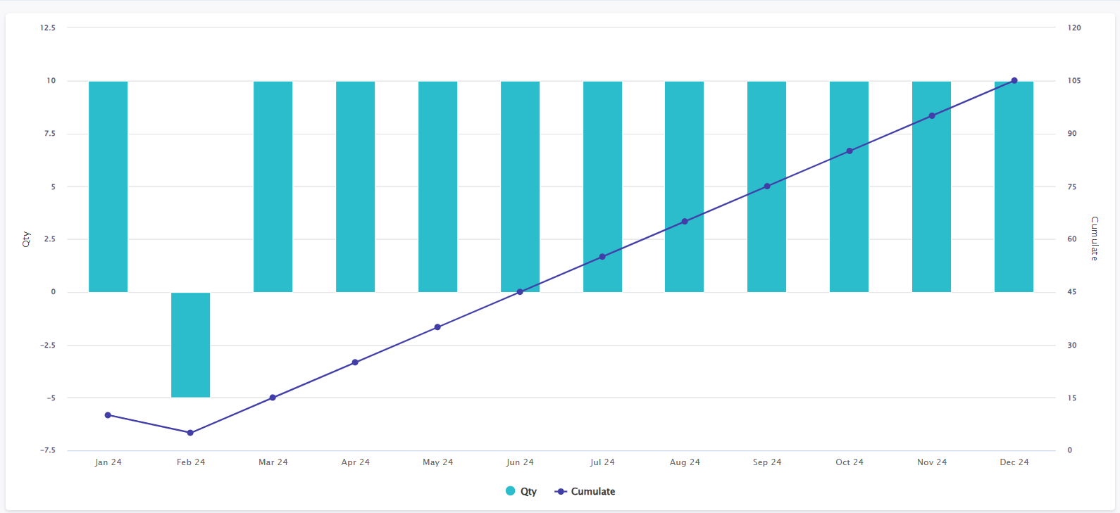Toggle the Cumulate series in the legend
1120x513 pixels.
(585, 491)
